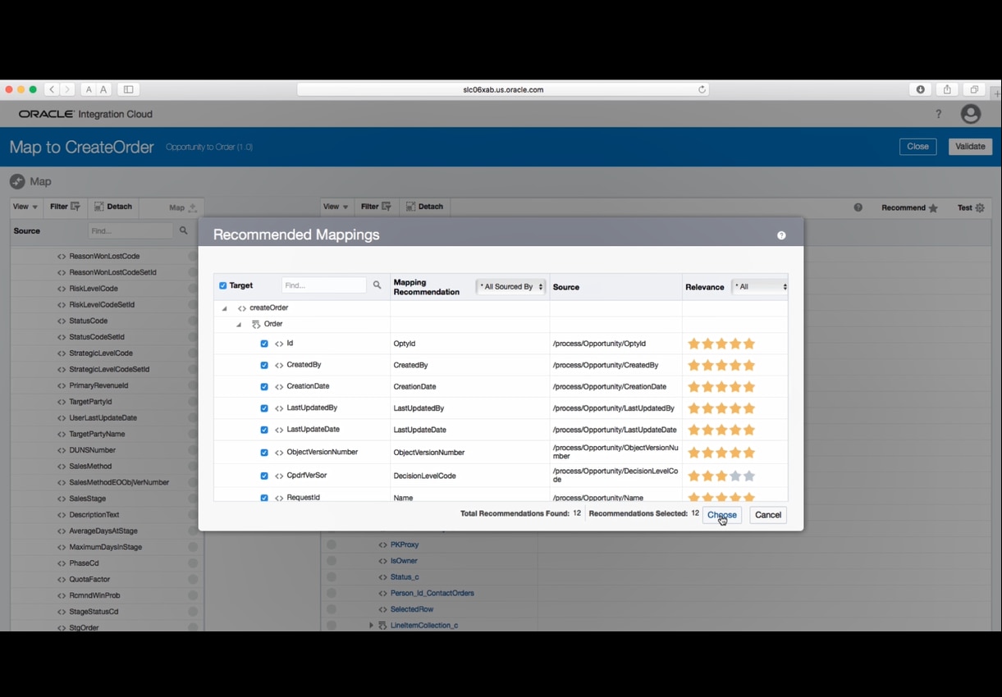Image resolution: width=1002 pixels, height=697 pixels.
Task: Click the Recommend star button
Action: tap(909, 207)
